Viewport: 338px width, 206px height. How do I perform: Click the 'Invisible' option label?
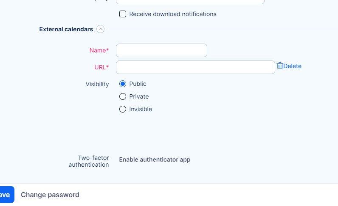(x=141, y=109)
